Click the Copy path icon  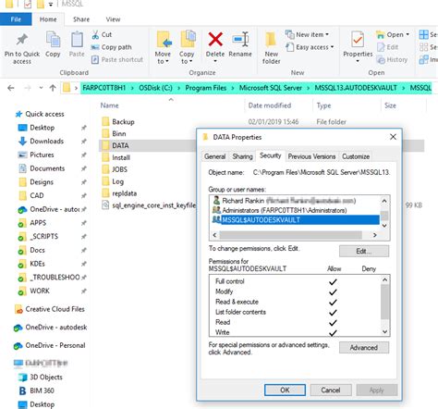95,47
